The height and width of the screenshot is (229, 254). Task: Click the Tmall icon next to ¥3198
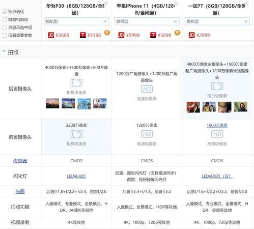[83, 35]
